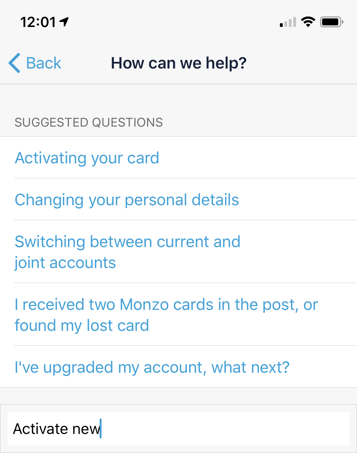This screenshot has width=357, height=453.
Task: Open 'Activating your card' question
Action: [x=87, y=158]
